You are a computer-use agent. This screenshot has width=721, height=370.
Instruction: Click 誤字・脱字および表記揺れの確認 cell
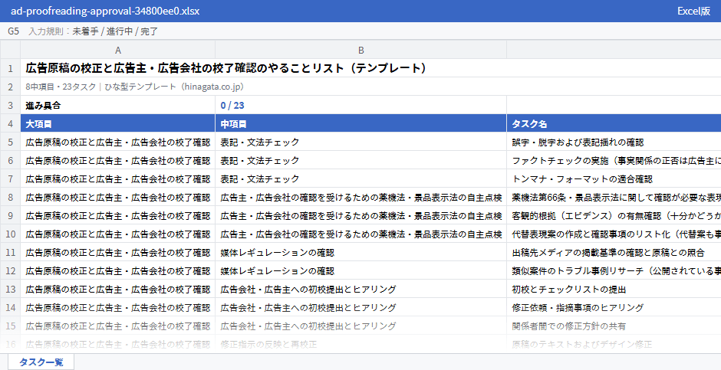[614, 142]
